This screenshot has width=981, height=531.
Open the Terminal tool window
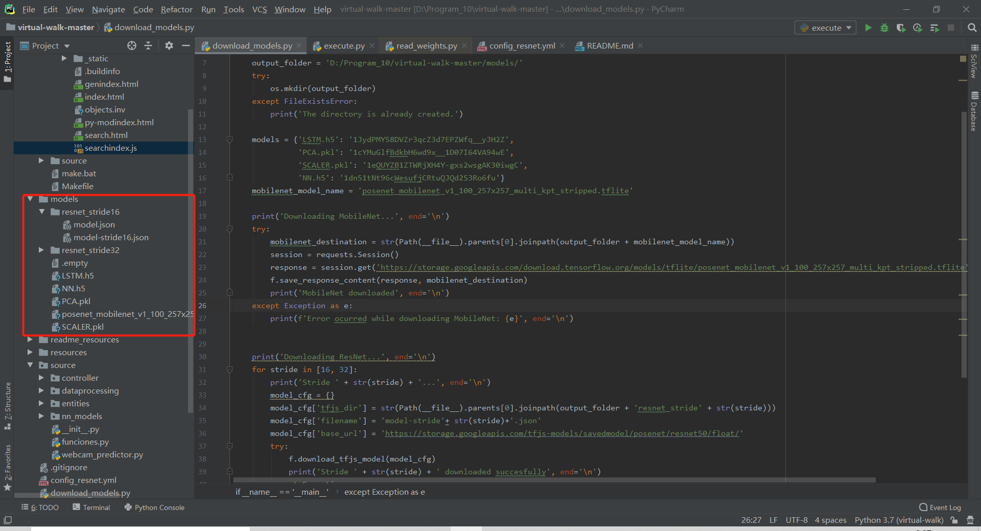click(x=91, y=507)
